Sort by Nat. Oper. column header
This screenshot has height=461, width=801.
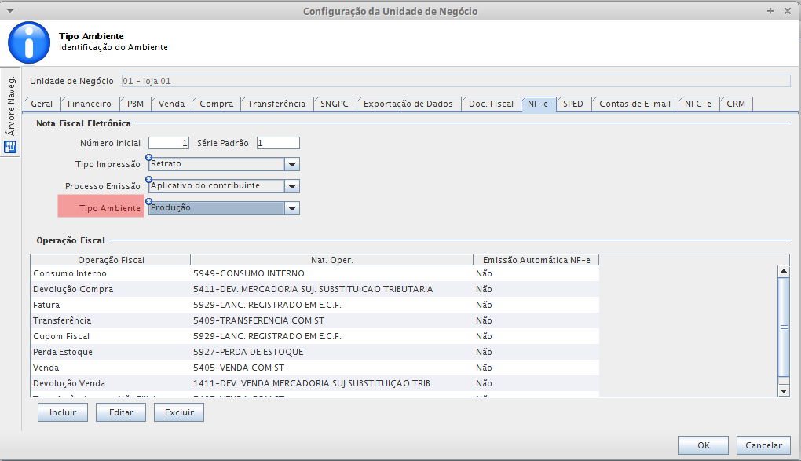(x=332, y=260)
